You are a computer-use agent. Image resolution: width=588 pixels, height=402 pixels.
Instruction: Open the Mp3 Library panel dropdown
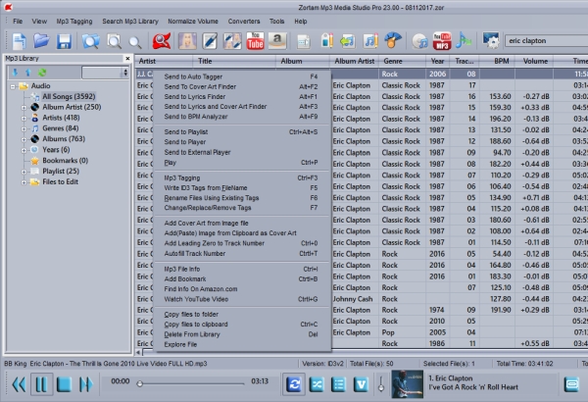tap(125, 73)
